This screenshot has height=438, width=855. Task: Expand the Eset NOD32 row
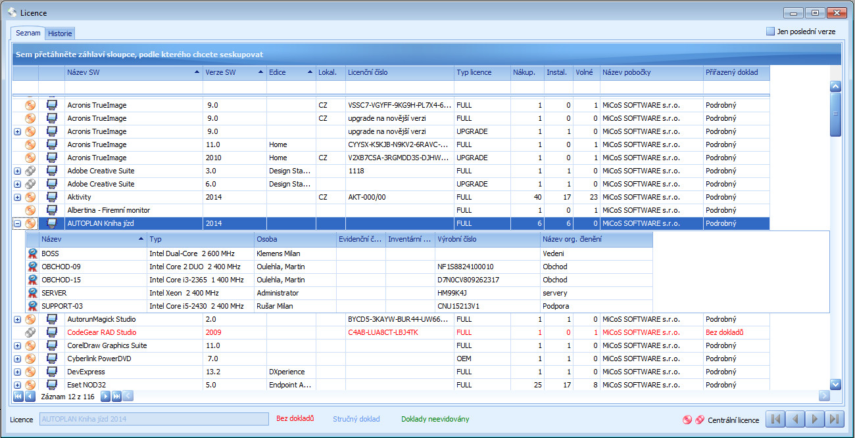pyautogui.click(x=17, y=385)
